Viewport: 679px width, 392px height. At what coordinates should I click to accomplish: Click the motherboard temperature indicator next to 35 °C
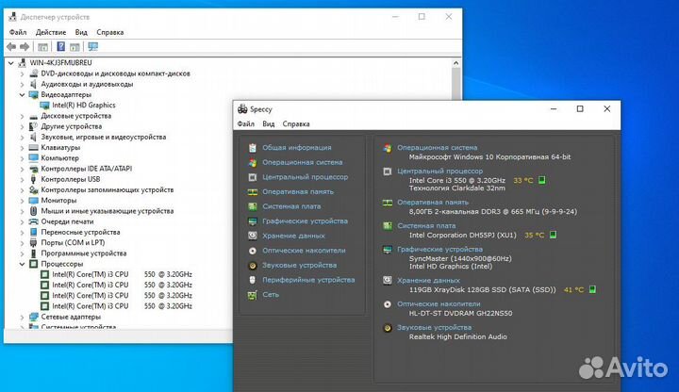pyautogui.click(x=553, y=235)
